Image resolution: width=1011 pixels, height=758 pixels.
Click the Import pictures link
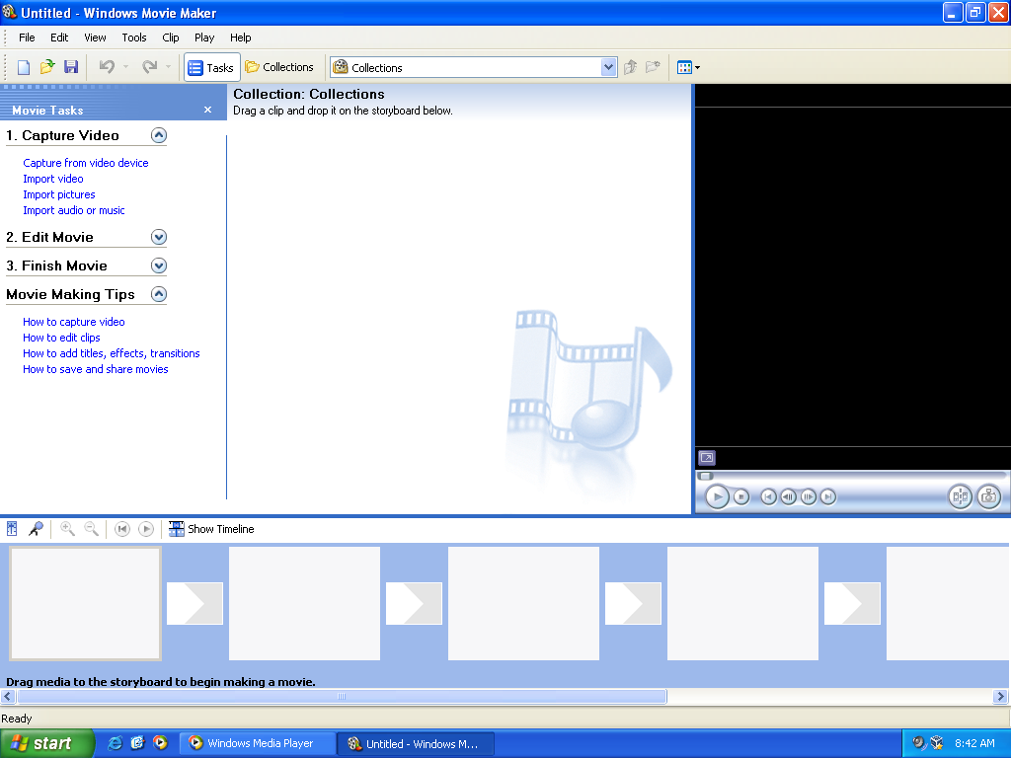coord(58,194)
